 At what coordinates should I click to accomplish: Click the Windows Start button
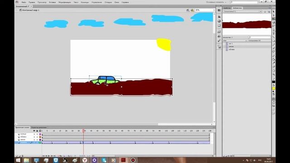[18, 160]
